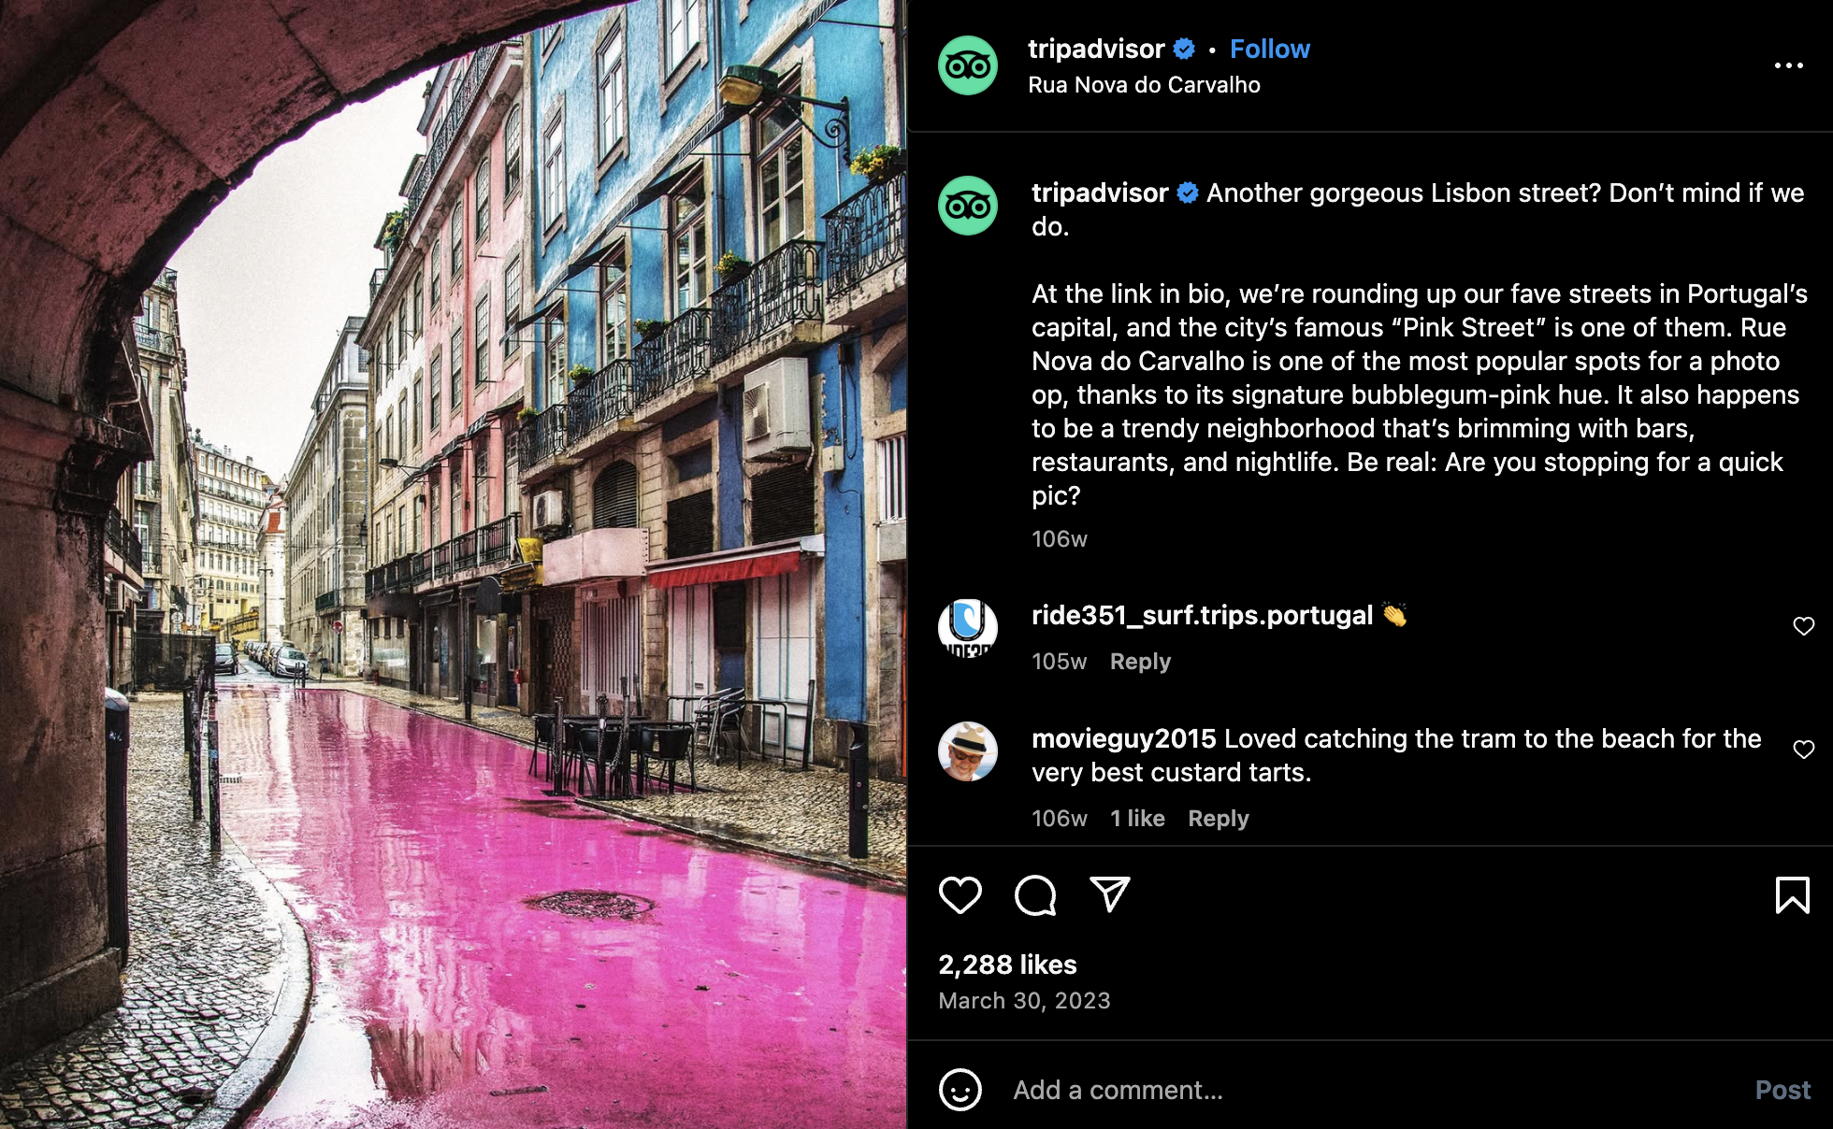
Task: Open the three-dot more options menu
Action: click(1788, 65)
